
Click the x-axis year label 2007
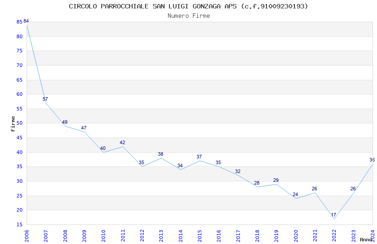[x=46, y=236]
